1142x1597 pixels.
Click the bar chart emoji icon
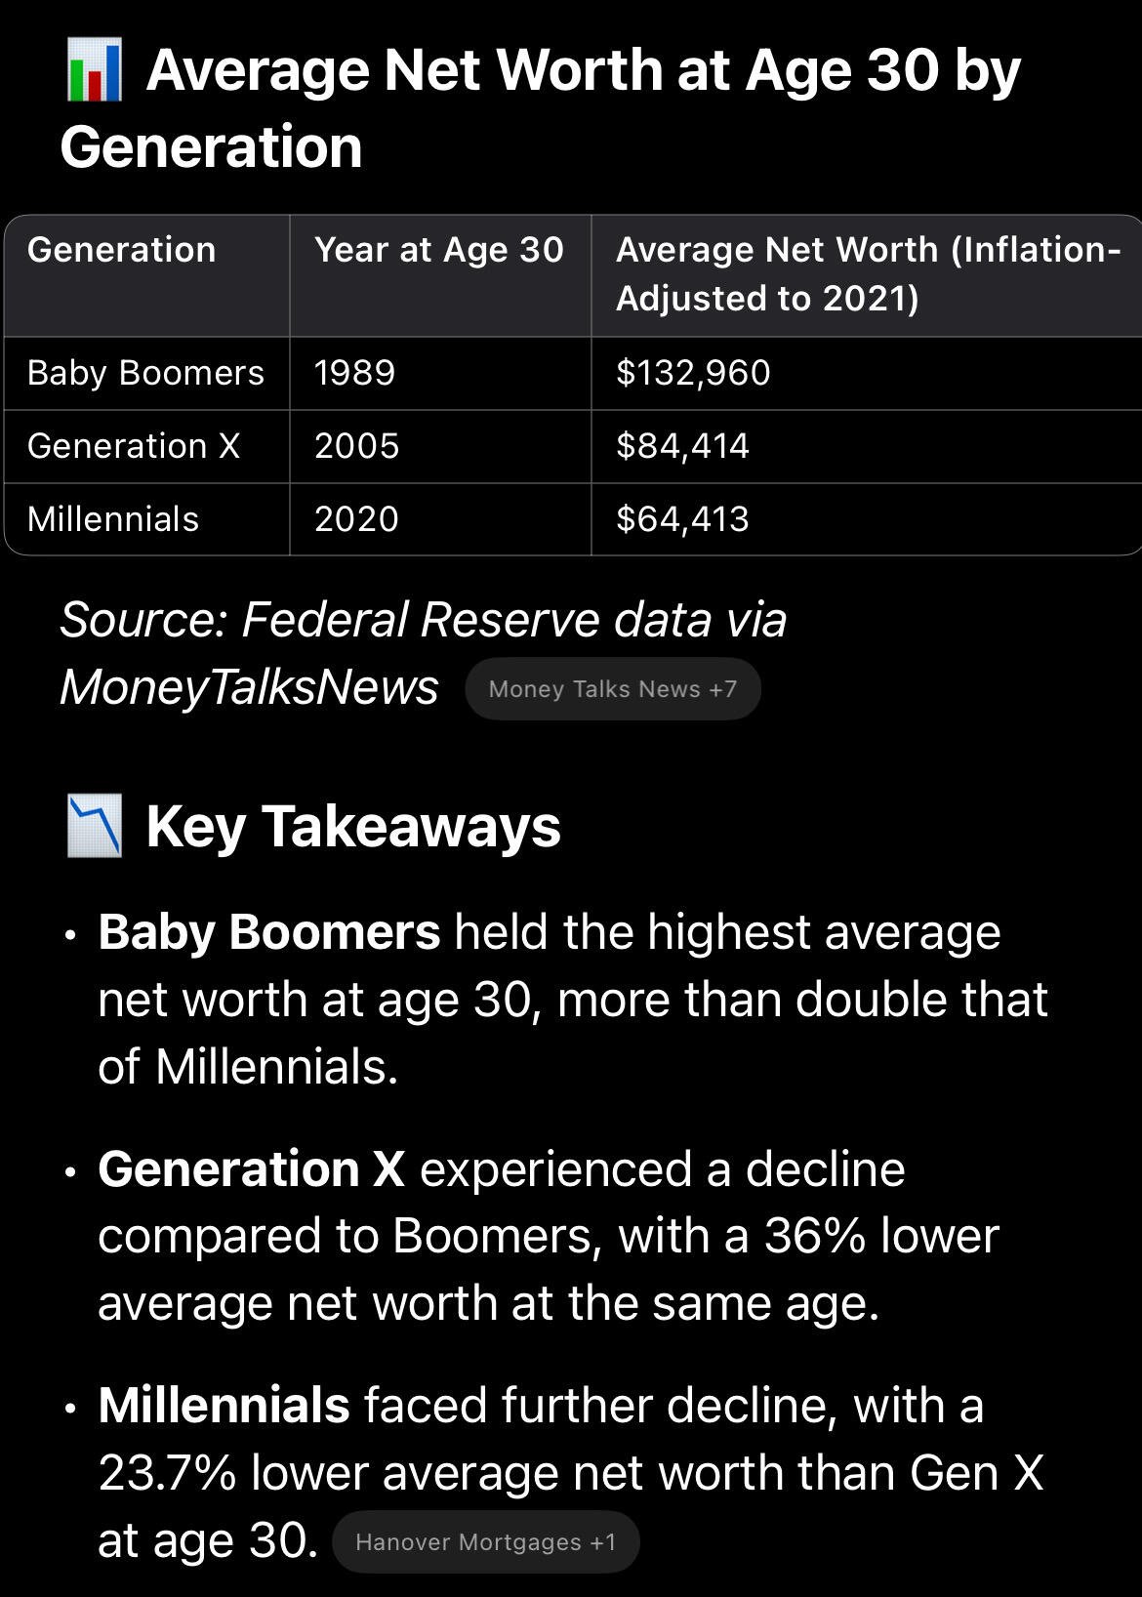[95, 70]
